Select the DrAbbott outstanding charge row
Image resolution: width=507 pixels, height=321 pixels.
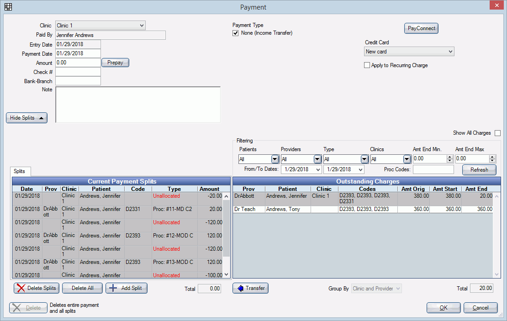click(363, 199)
